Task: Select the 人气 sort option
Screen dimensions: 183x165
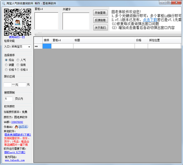Action: coord(18,60)
